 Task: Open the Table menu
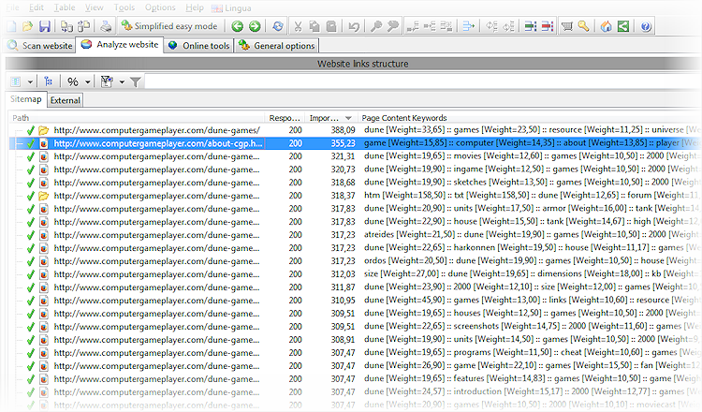65,7
